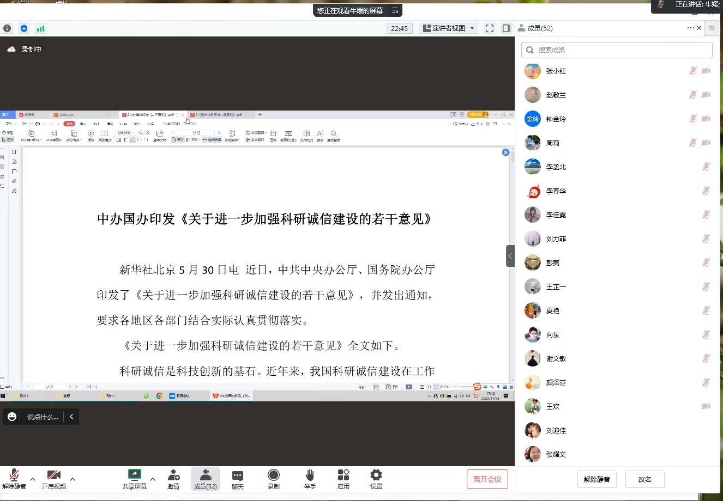Click the blue security shield icon
Viewport: 723px width, 501px height.
tap(23, 28)
